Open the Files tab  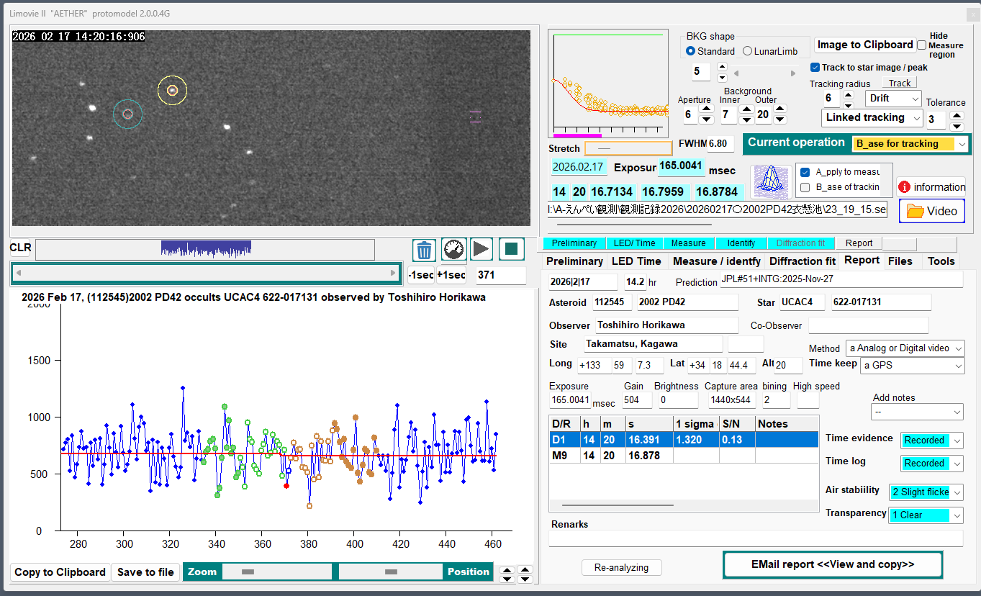coord(900,261)
